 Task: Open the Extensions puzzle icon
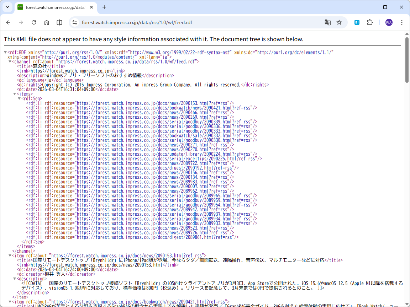click(x=370, y=22)
